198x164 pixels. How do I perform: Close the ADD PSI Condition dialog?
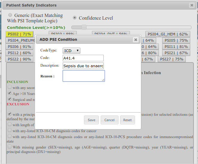pos(136,40)
